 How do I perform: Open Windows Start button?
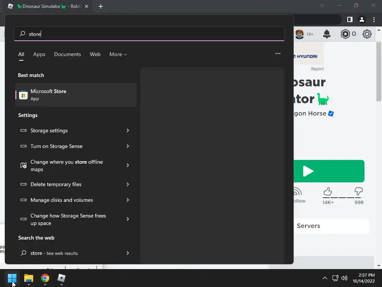point(12,278)
